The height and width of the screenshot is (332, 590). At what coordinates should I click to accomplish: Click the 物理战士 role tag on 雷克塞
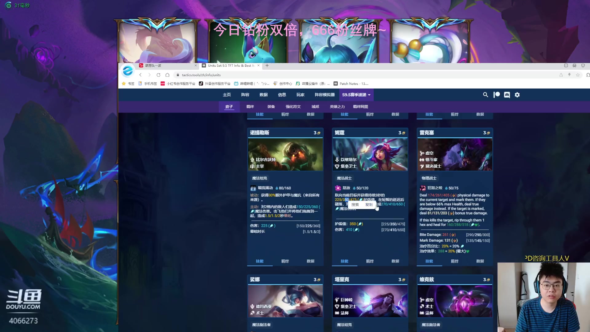429,178
